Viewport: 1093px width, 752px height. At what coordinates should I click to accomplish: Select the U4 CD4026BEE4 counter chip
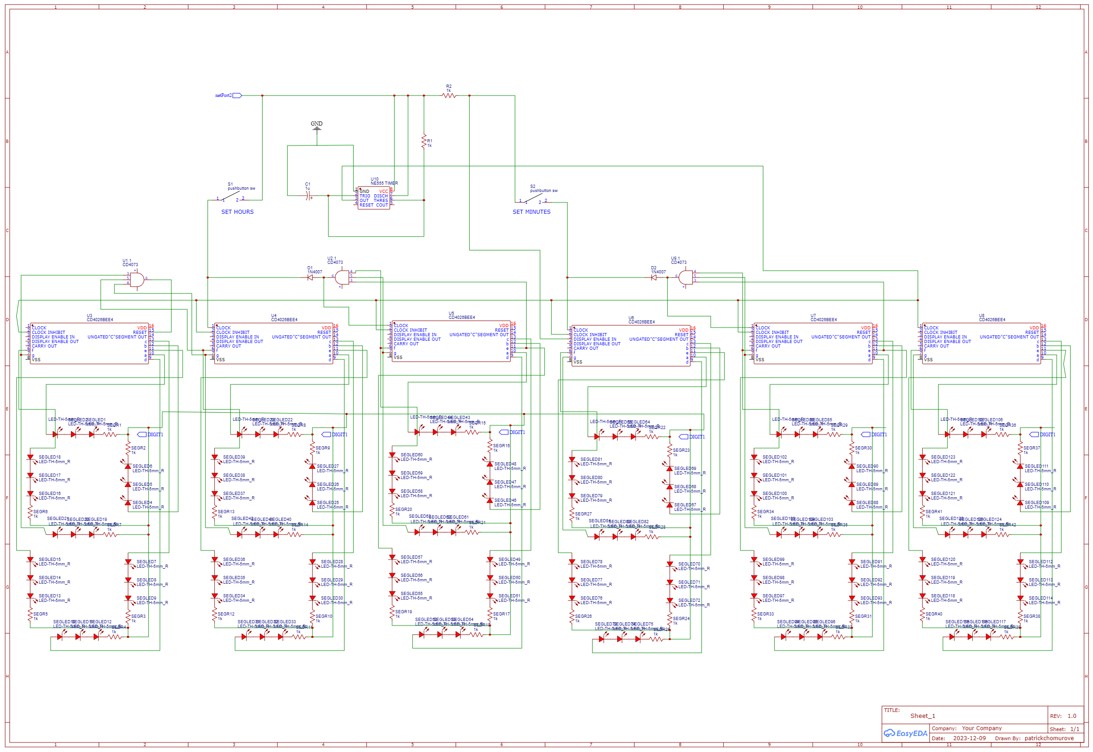coord(274,343)
